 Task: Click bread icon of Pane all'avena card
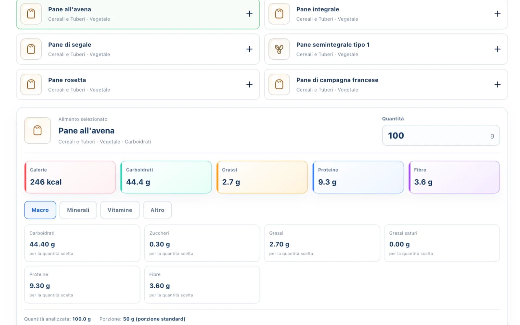(x=31, y=14)
